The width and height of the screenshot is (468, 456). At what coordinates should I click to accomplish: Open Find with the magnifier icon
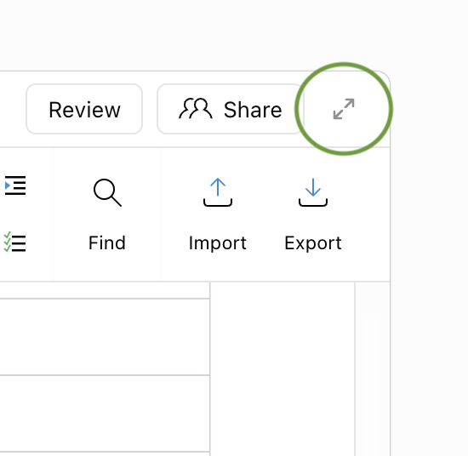[107, 192]
